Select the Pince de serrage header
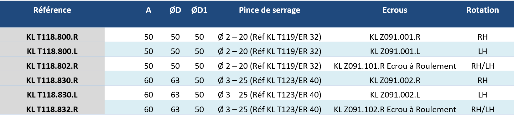This screenshot has width=514, height=115. point(269,10)
